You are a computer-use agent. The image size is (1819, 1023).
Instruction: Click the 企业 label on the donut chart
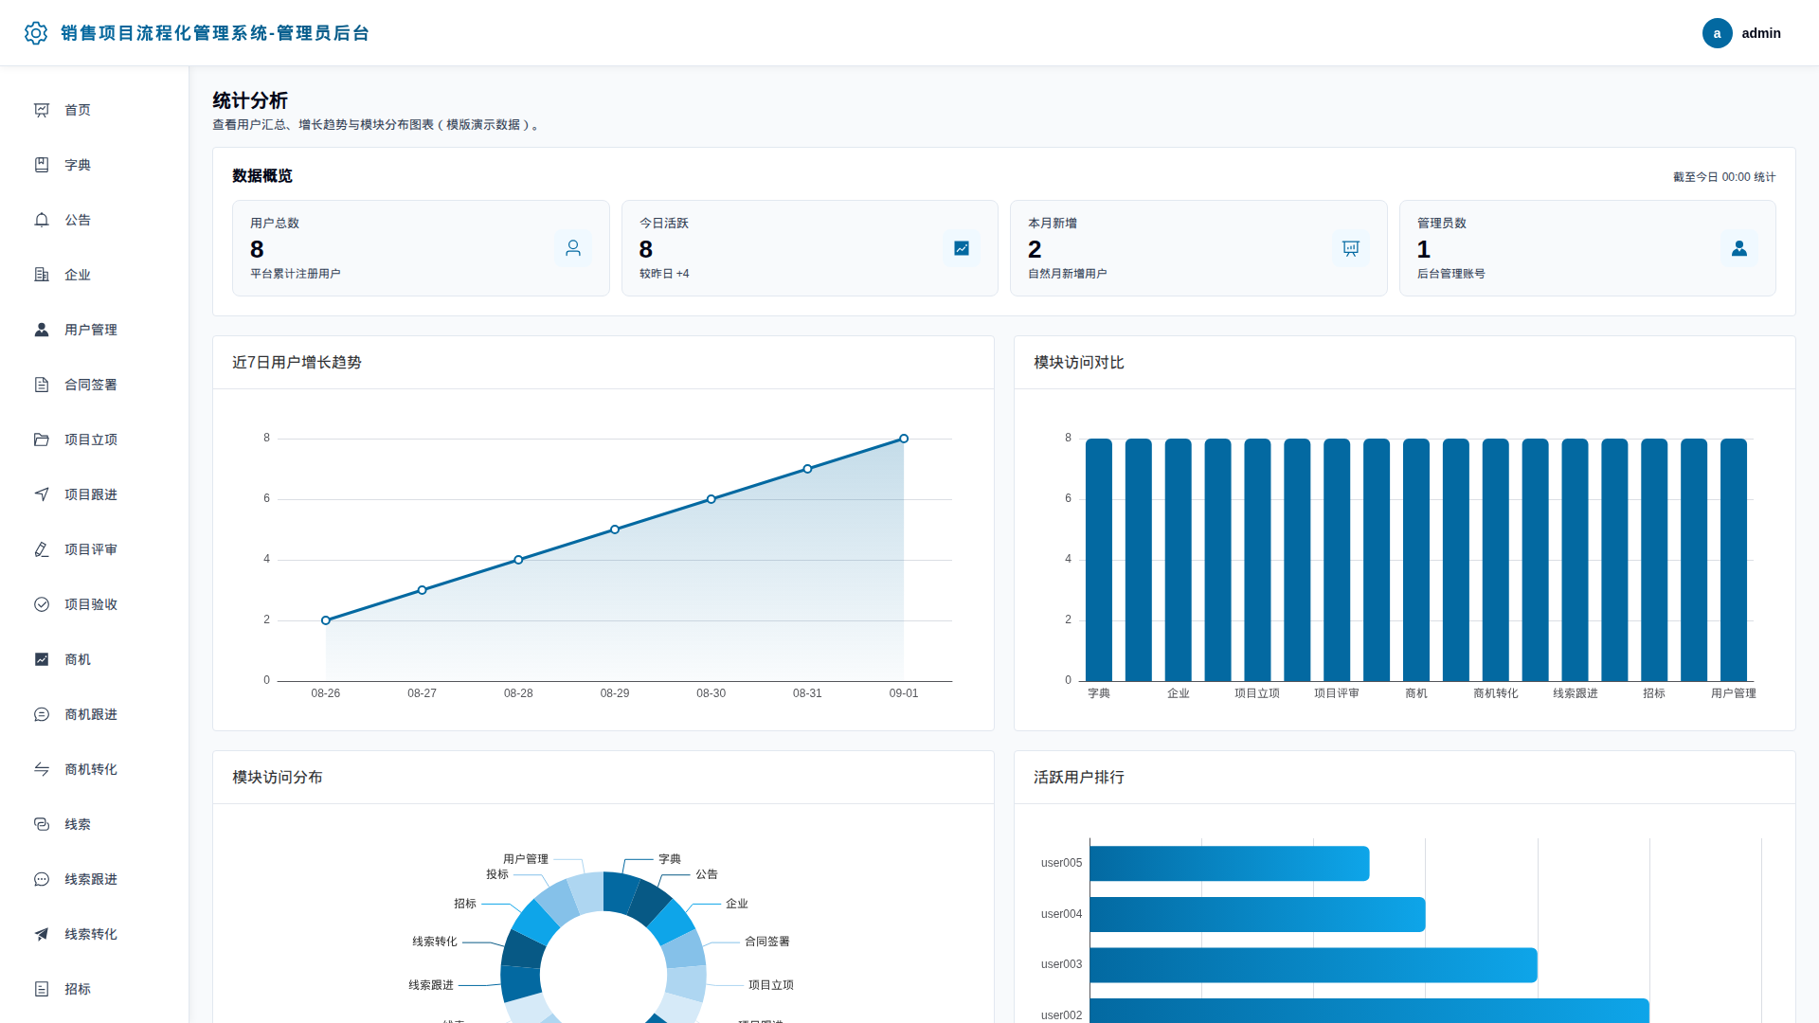click(737, 904)
